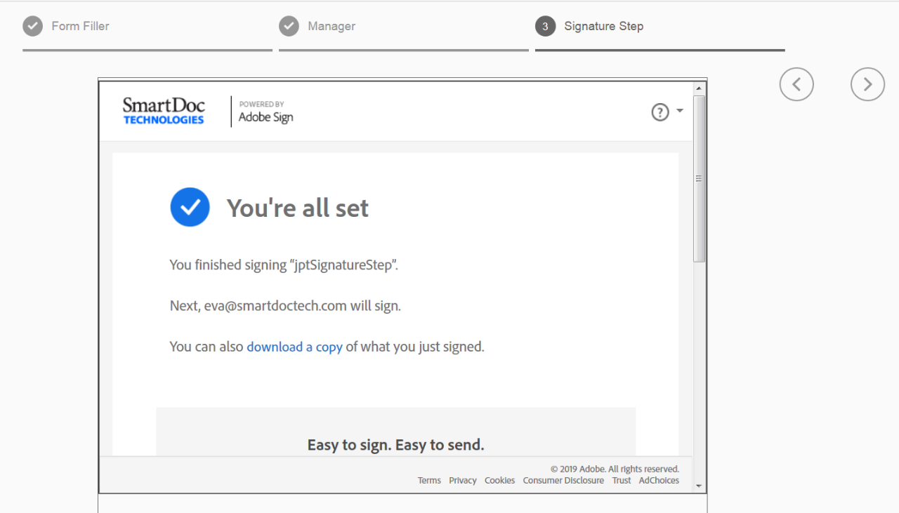Select the SmartDoc Technologies logo
This screenshot has width=899, height=513.
(x=163, y=110)
